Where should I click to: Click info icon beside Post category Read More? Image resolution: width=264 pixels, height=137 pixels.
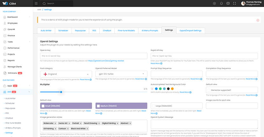coord(91,79)
